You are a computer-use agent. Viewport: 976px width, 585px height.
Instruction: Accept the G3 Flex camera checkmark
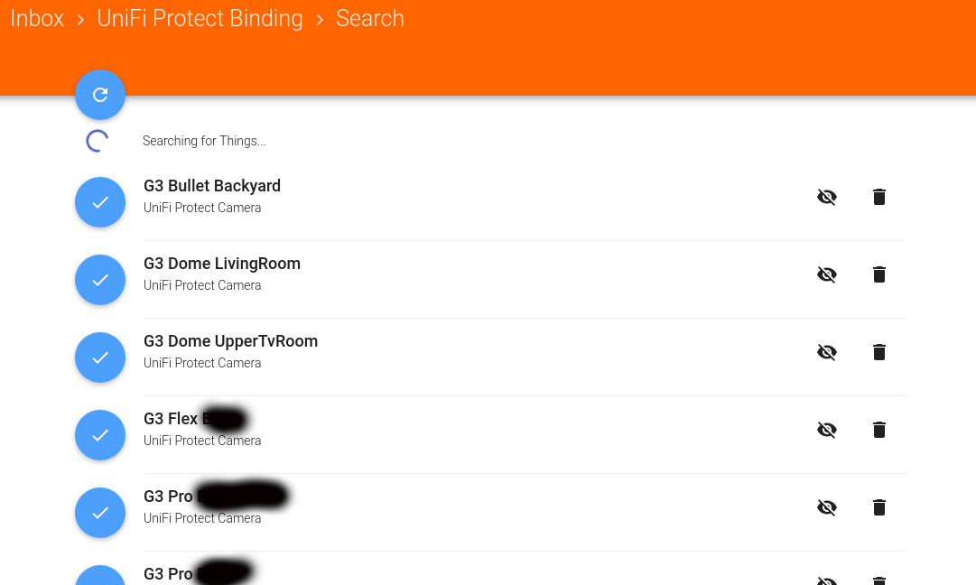[x=100, y=435]
